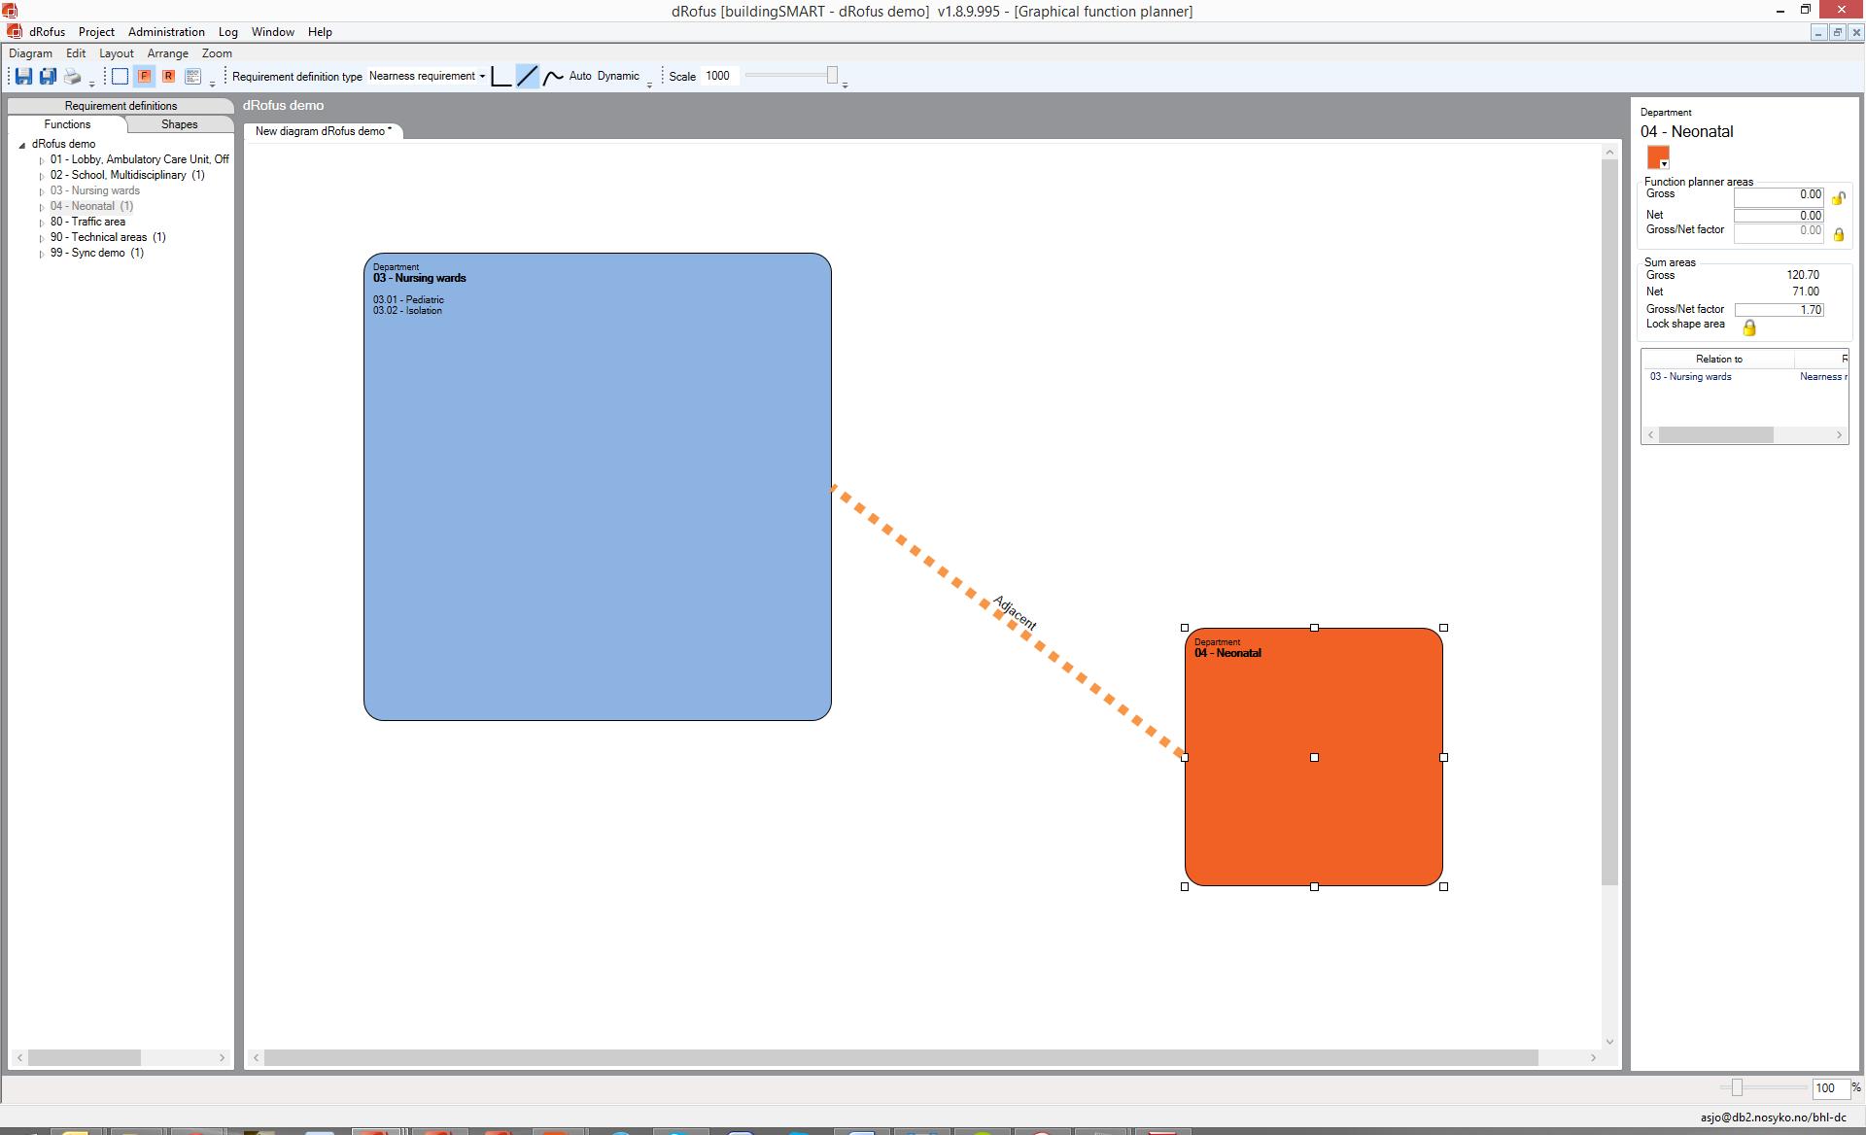Viewport: 1866px width, 1135px height.
Task: Click the Save diagram icon
Action: pyautogui.click(x=23, y=76)
